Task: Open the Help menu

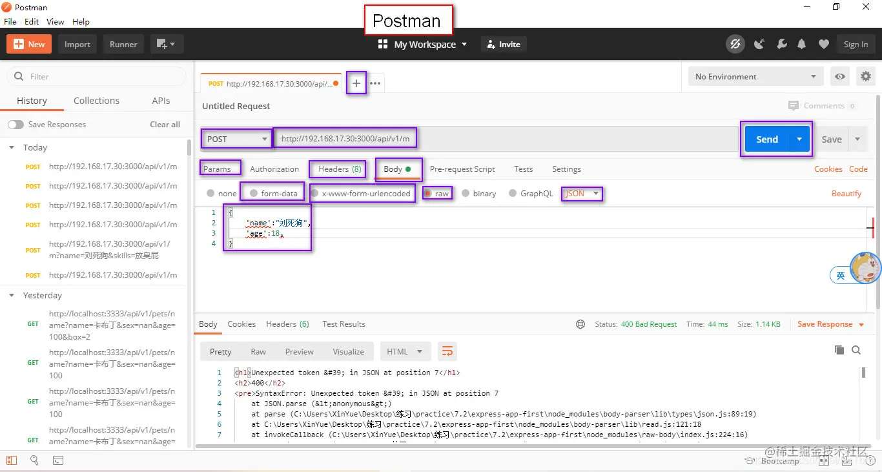Action: (x=81, y=21)
